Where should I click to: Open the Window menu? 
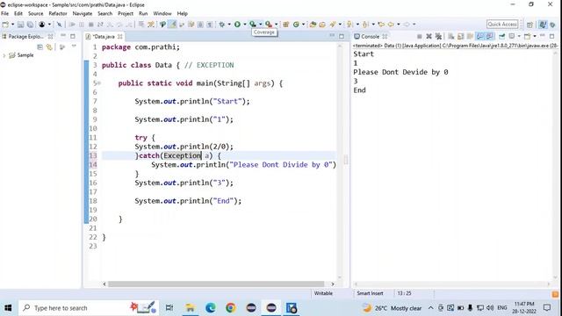click(162, 14)
